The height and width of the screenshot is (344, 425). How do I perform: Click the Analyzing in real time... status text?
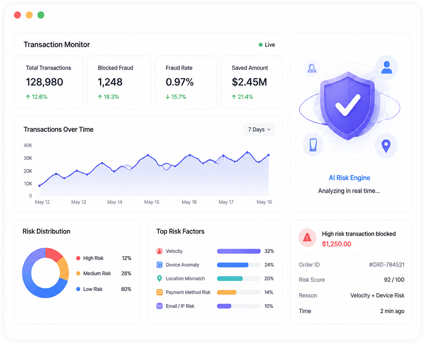point(349,191)
